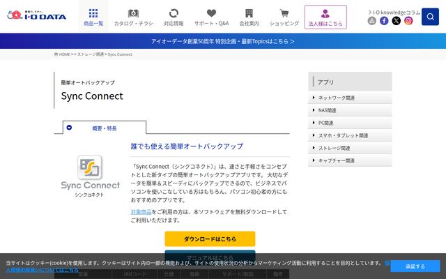Click the grey sitemap circle icon
446x279 pixels.
click(x=371, y=21)
